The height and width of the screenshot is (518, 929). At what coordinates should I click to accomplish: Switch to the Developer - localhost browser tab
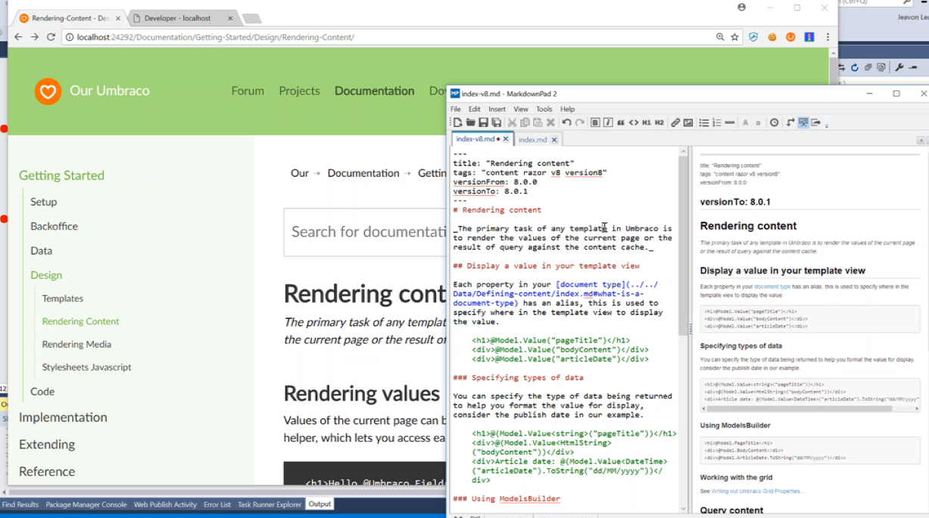pyautogui.click(x=178, y=18)
